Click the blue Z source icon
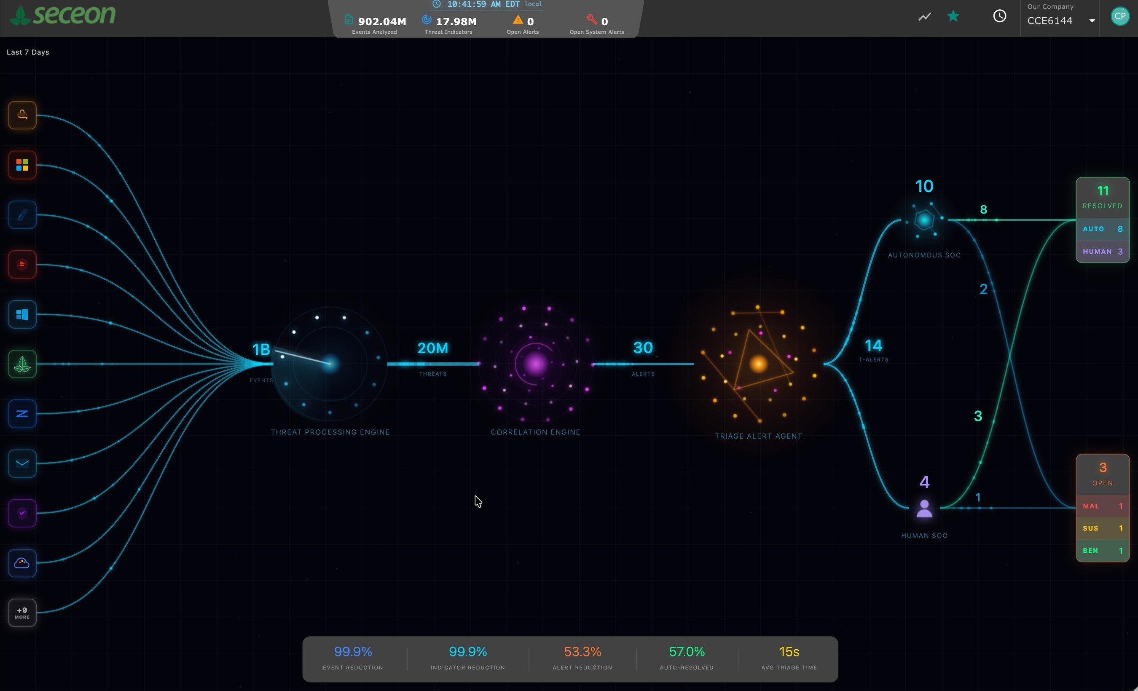Viewport: 1138px width, 691px height. 22,414
